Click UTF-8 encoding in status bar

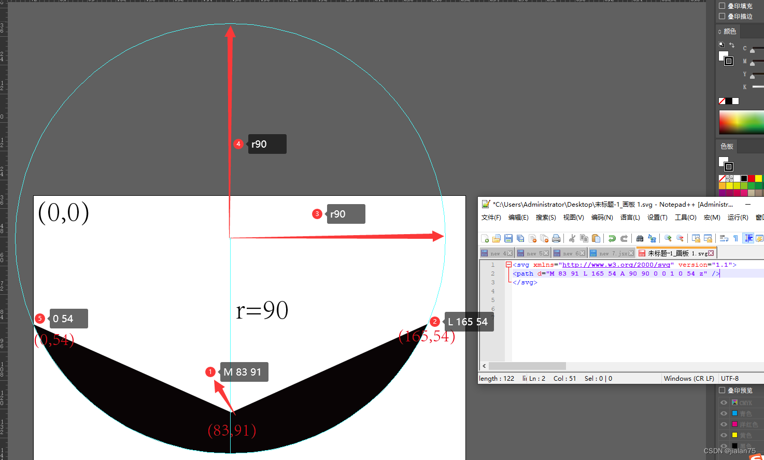pos(730,379)
